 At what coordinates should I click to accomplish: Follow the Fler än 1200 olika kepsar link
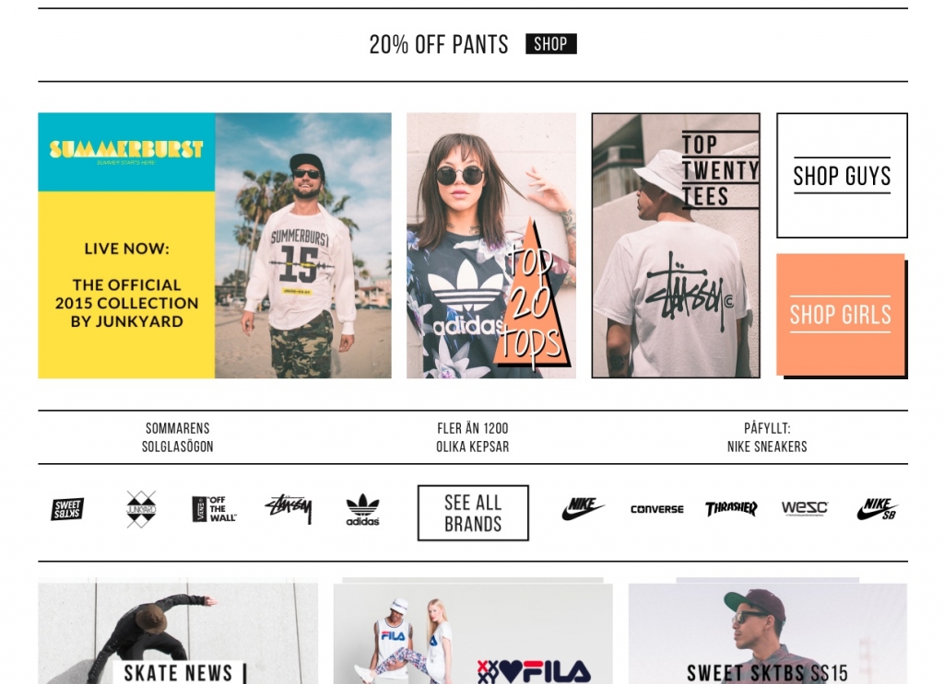pos(473,437)
